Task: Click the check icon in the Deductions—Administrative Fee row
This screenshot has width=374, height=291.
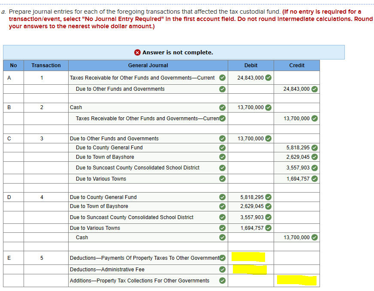Action: tap(222, 269)
